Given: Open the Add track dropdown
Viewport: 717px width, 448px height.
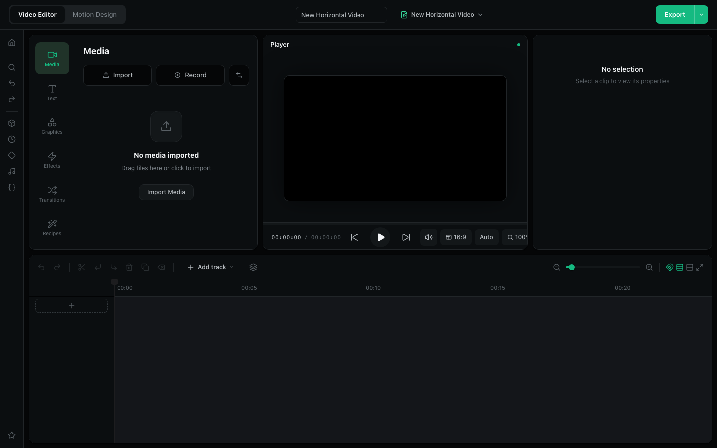Looking at the screenshot, I should tap(211, 267).
